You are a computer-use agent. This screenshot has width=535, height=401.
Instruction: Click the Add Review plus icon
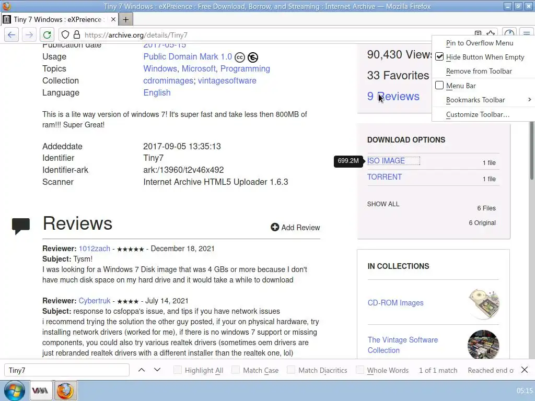275,227
